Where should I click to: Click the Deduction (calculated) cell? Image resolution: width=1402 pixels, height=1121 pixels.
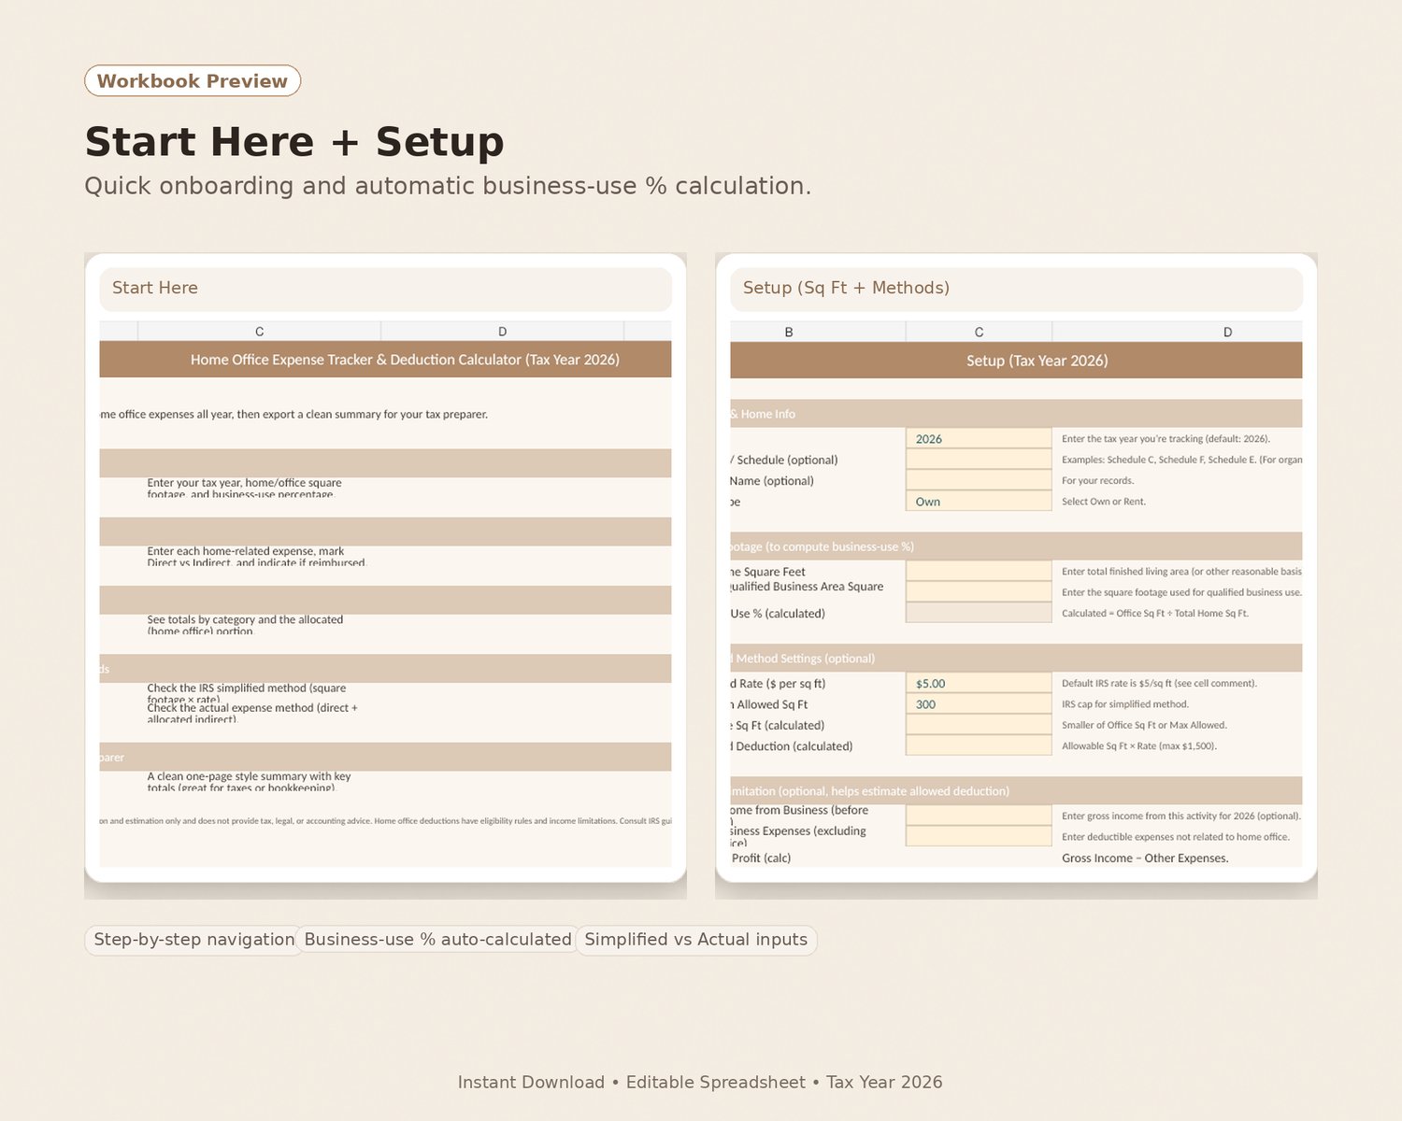tap(979, 746)
